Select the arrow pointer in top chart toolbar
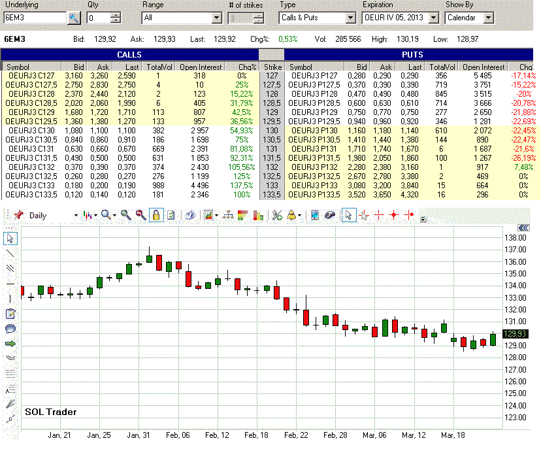The width and height of the screenshot is (541, 449). pos(348,216)
